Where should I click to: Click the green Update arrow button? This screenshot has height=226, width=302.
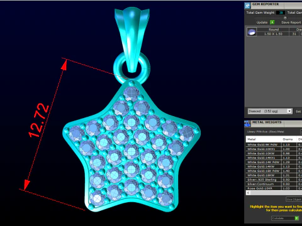point(272,22)
